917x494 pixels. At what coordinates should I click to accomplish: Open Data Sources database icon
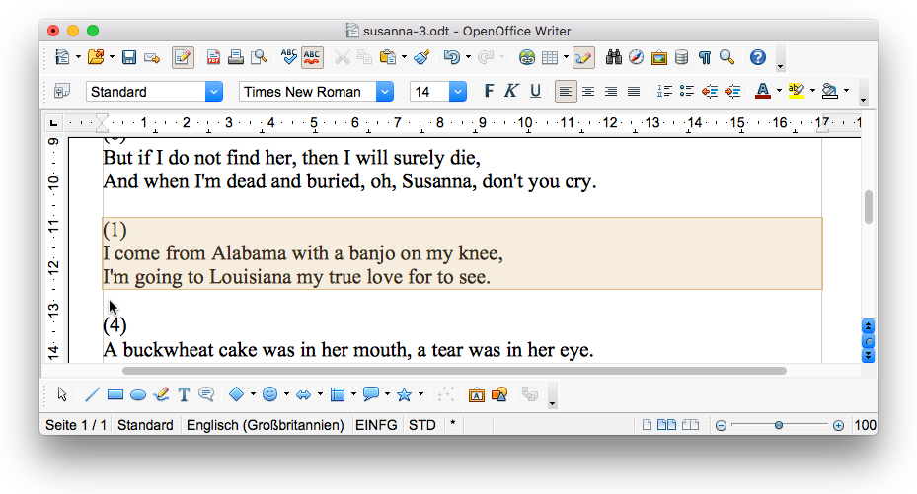point(681,57)
